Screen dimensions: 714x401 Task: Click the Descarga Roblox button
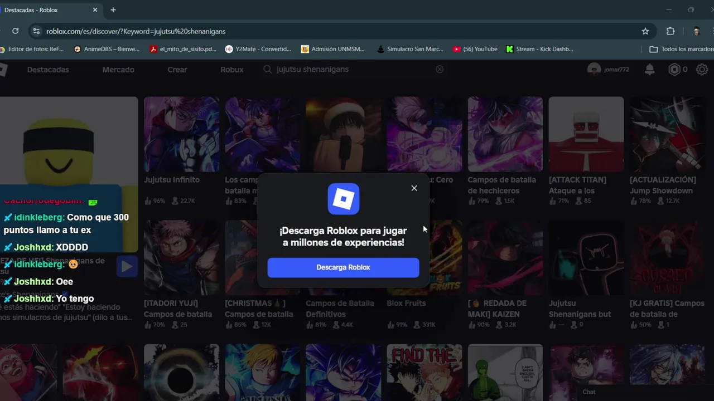[x=343, y=267]
